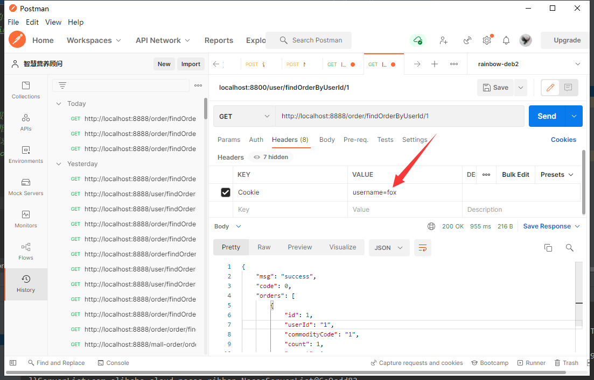The height and width of the screenshot is (380, 594).
Task: Open the response Body dropdown
Action: pos(228,226)
